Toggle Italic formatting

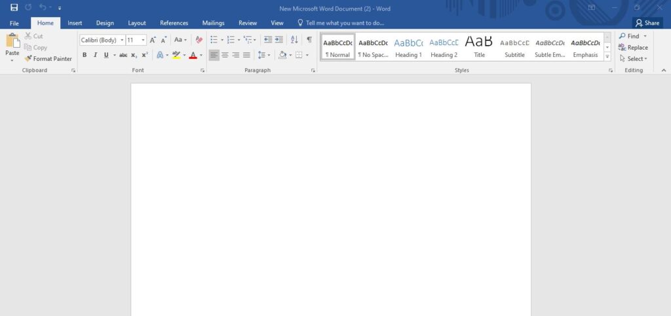pos(95,55)
